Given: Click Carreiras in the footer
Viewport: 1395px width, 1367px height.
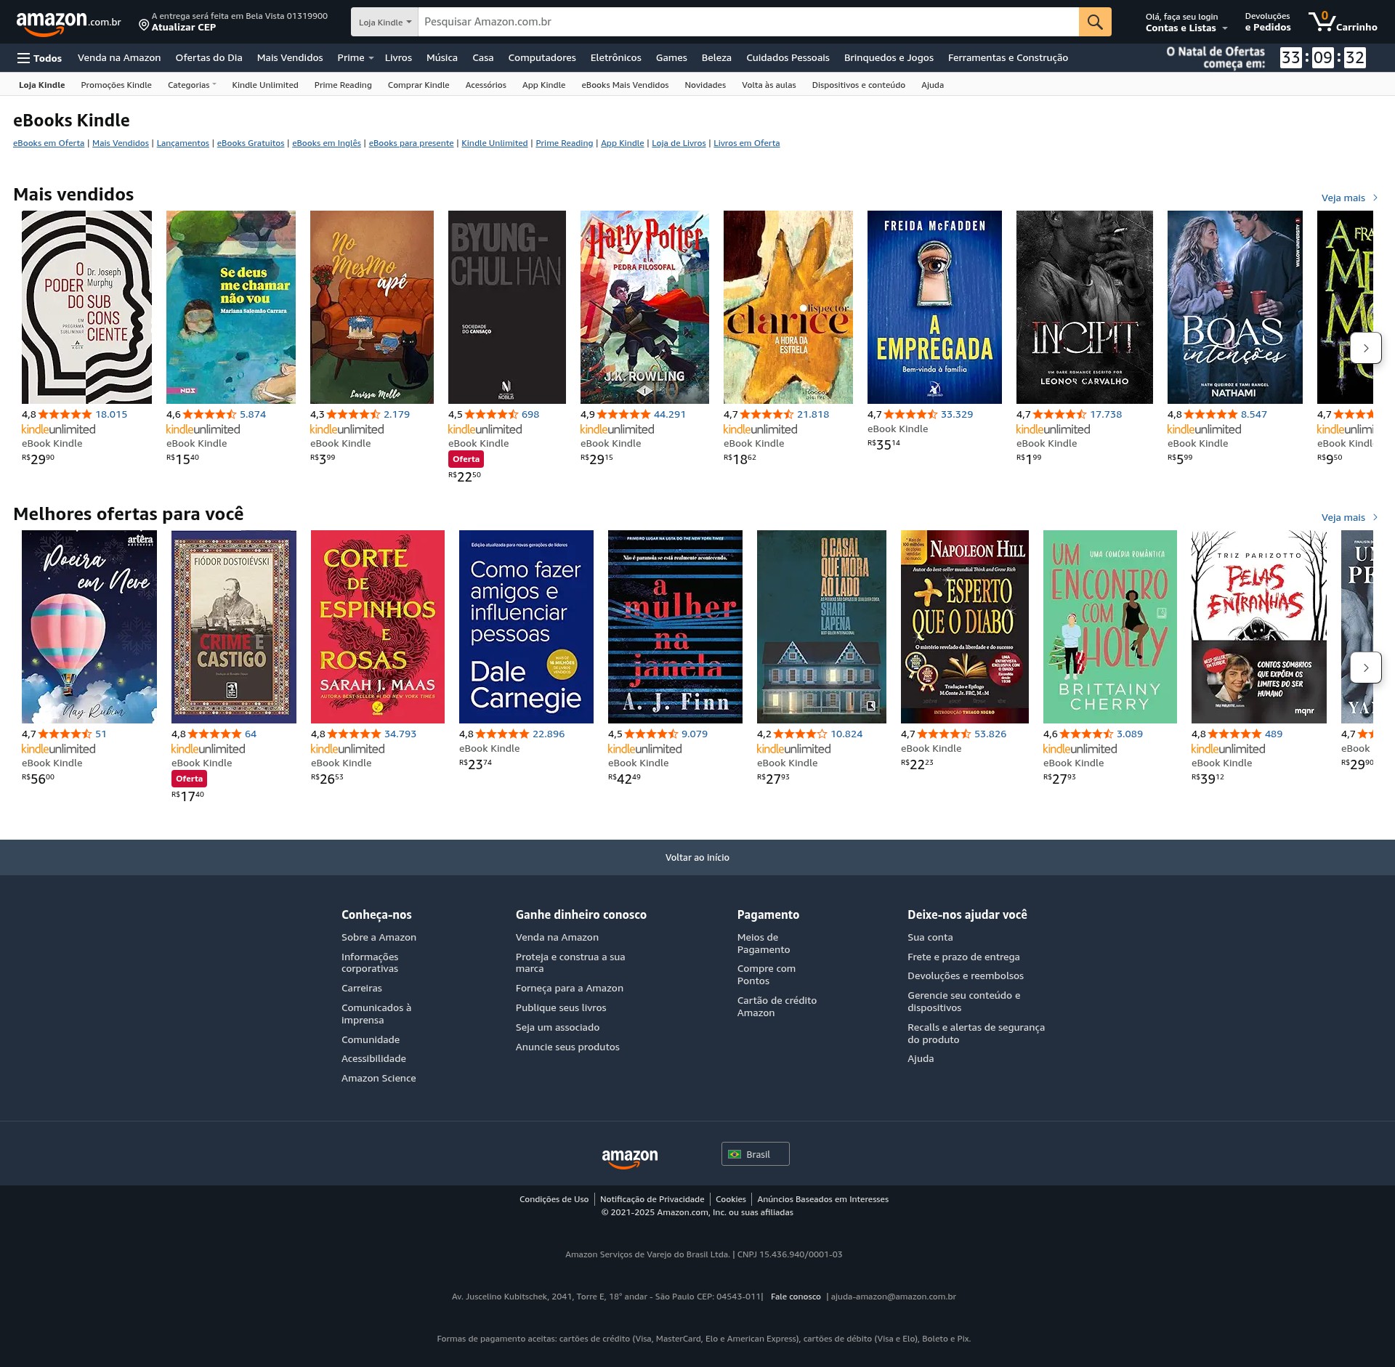Looking at the screenshot, I should (362, 989).
